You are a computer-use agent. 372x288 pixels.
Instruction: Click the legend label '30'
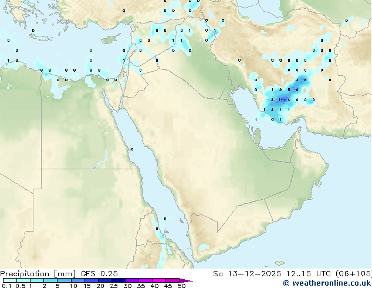127,286
